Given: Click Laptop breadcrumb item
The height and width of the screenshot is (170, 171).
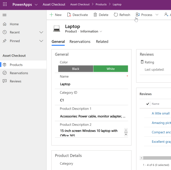Looking at the screenshot, I should [x=117, y=5].
